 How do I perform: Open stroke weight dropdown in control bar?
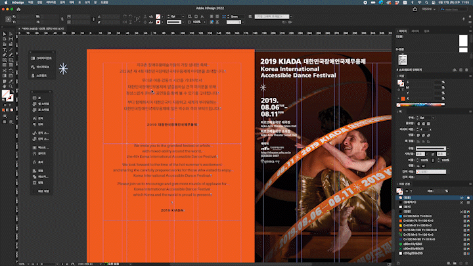point(183,16)
